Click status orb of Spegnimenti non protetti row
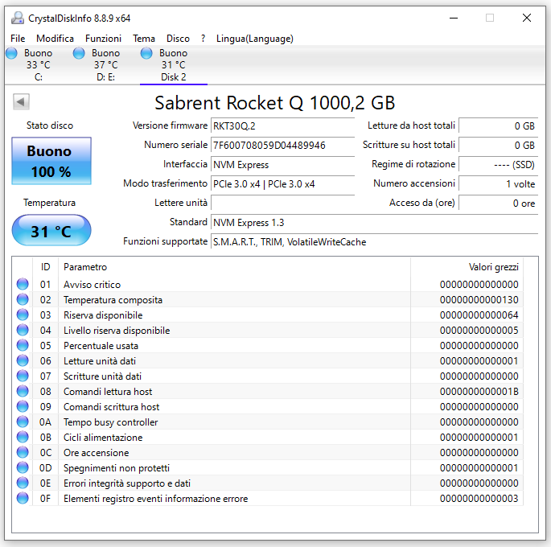Screen dimensions: 551x547 point(23,467)
